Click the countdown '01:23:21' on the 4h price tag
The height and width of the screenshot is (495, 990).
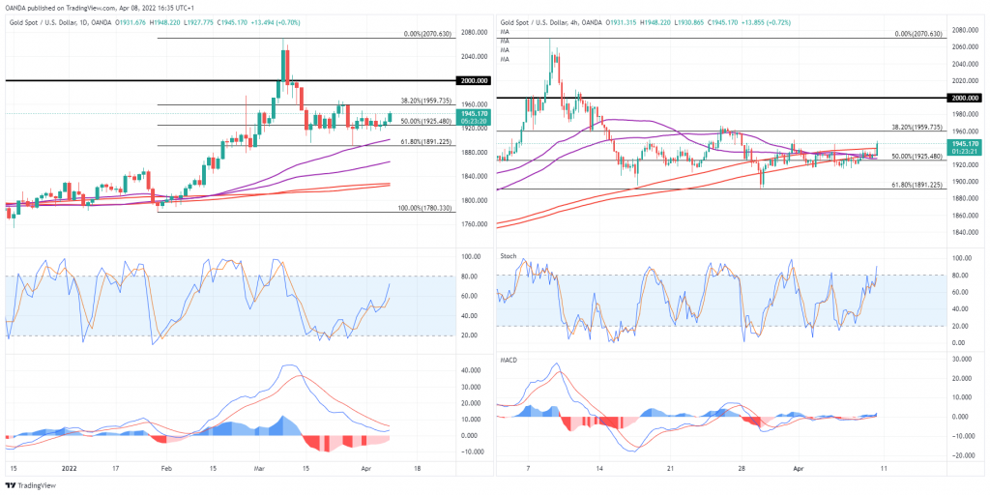coord(964,152)
